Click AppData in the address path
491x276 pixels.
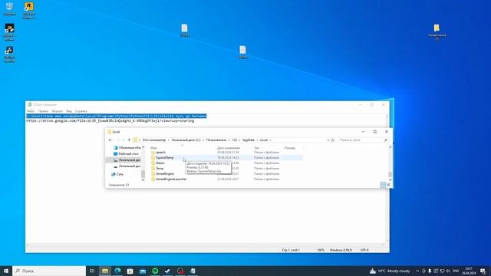click(x=249, y=140)
